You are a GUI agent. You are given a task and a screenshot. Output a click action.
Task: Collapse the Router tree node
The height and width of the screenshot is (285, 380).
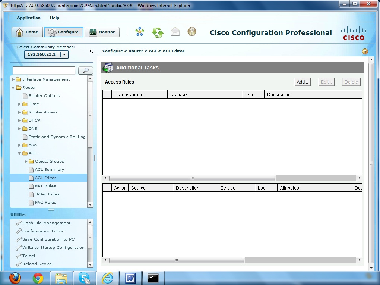point(14,87)
